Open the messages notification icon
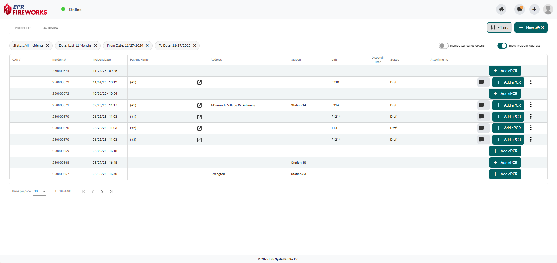Image resolution: width=557 pixels, height=263 pixels. [519, 9]
